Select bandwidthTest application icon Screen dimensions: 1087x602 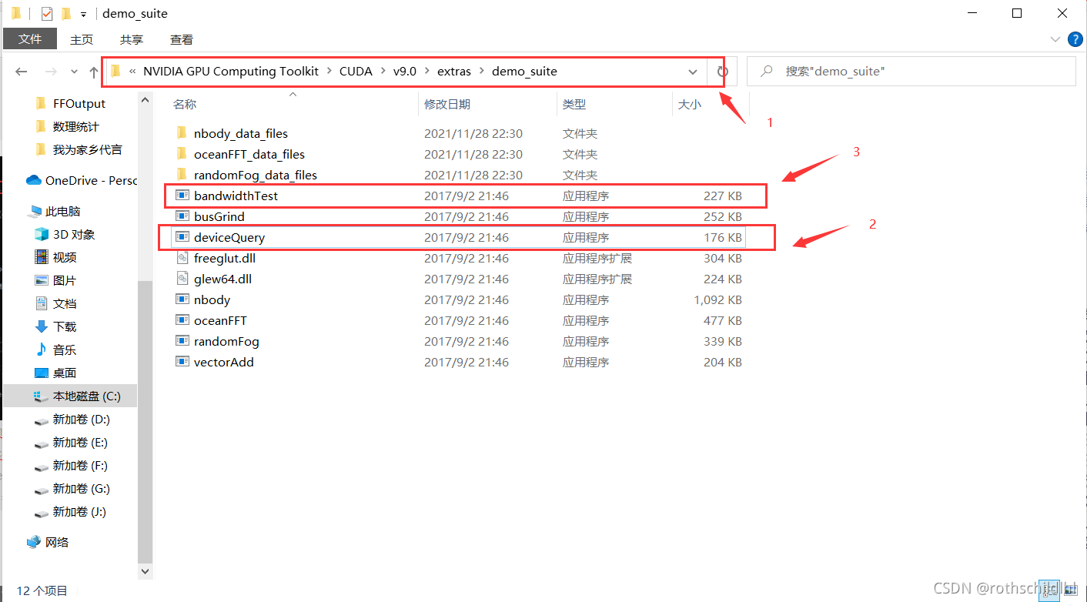[x=182, y=196]
